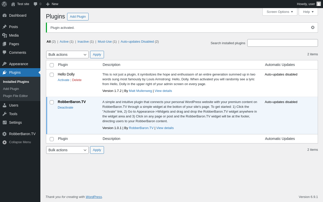The image size is (323, 202).
Task: Expand the Screen Options panel
Action: pos(280,12)
